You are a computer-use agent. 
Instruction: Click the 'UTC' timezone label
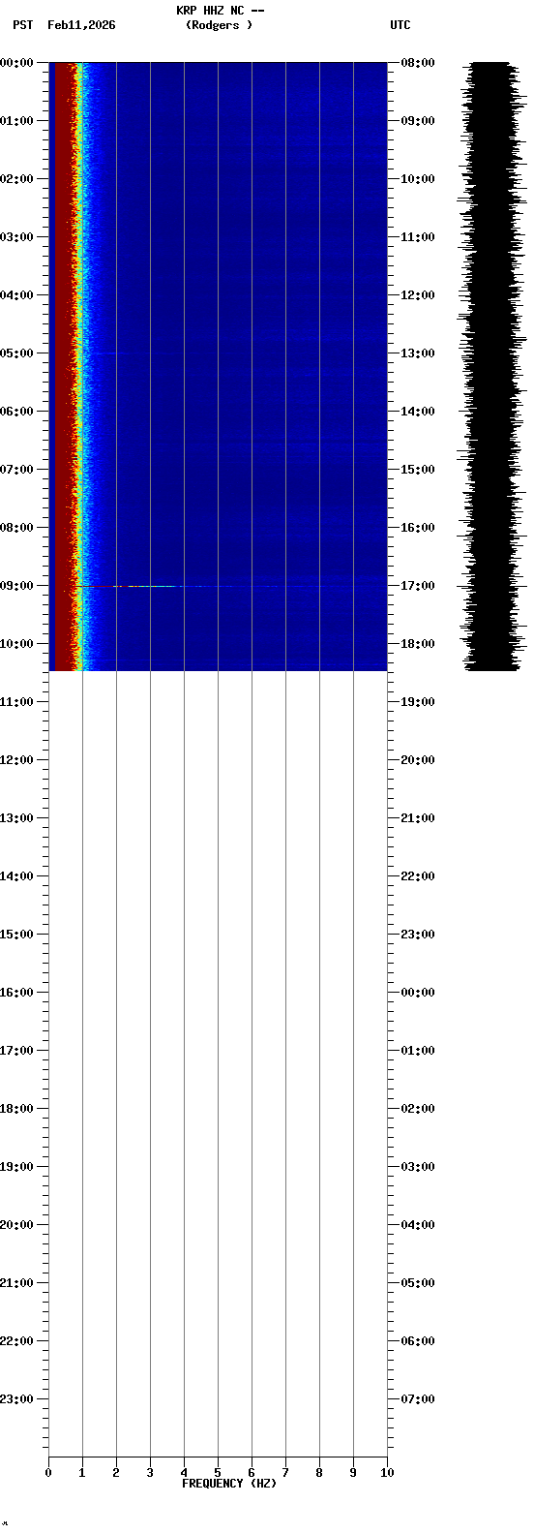click(400, 25)
